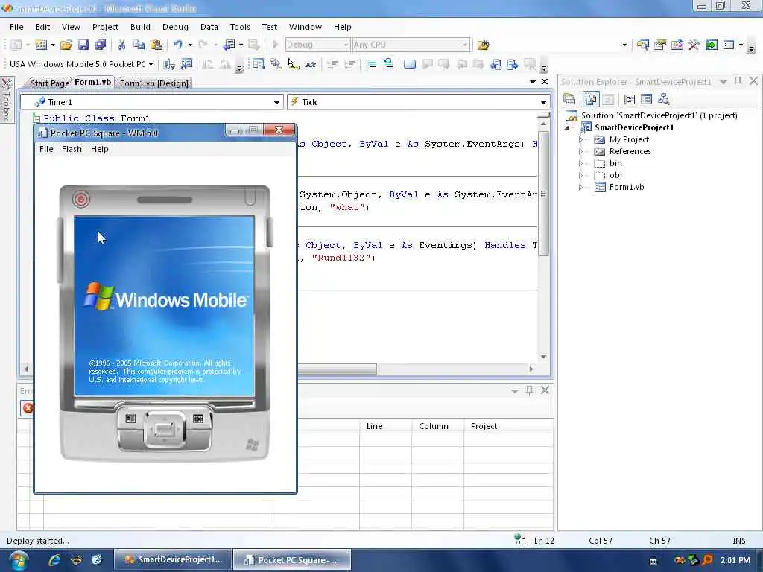Expand the Form1.vb node
This screenshot has width=763, height=572.
580,187
